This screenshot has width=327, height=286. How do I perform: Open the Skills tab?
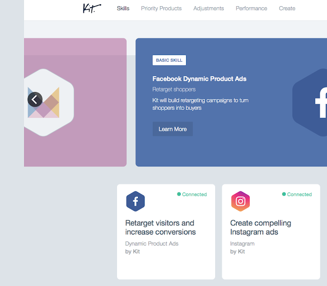point(123,8)
